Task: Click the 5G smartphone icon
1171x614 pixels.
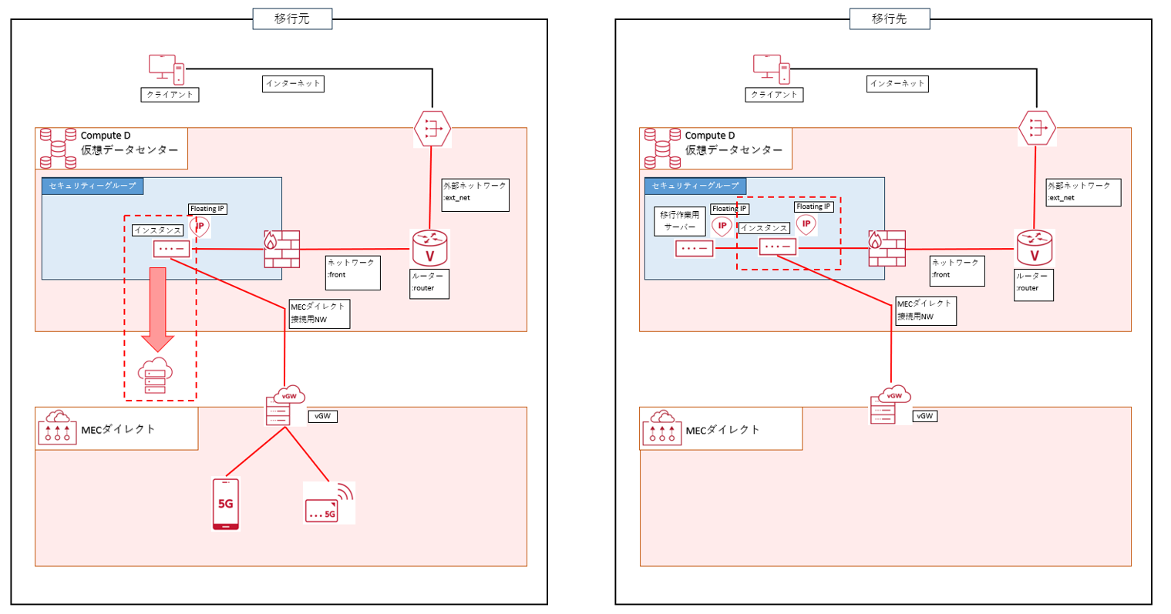Action: (x=225, y=505)
